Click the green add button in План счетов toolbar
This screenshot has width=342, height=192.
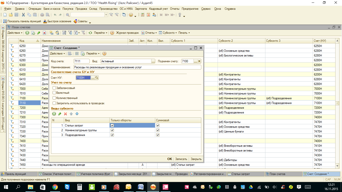(x=27, y=33)
